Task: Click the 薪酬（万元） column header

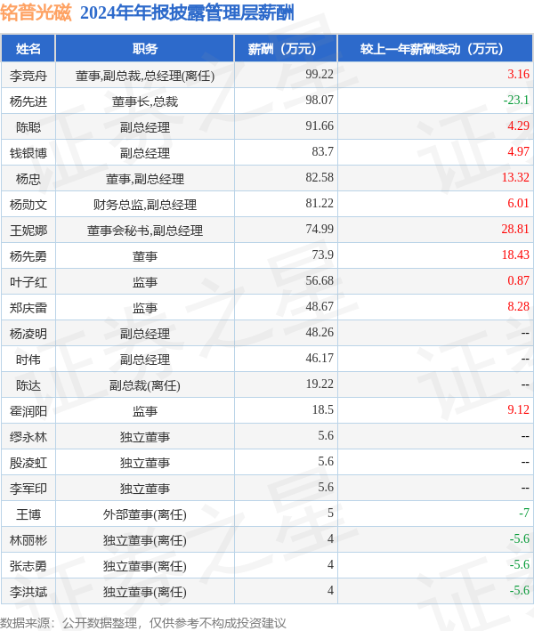Action: (286, 49)
